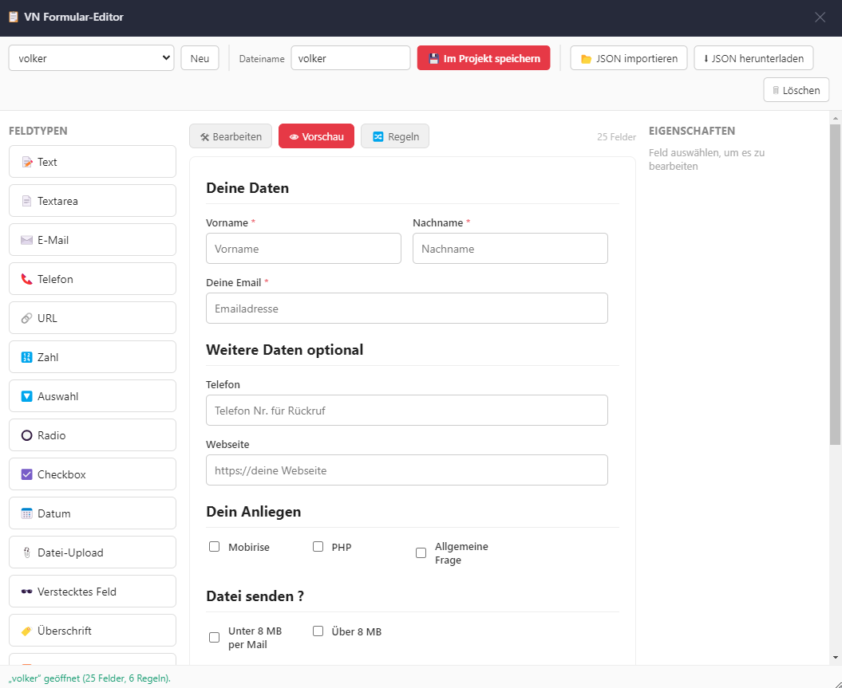Viewport: 842px width, 688px height.
Task: Add the Auswahl dropdown field type
Action: click(93, 395)
